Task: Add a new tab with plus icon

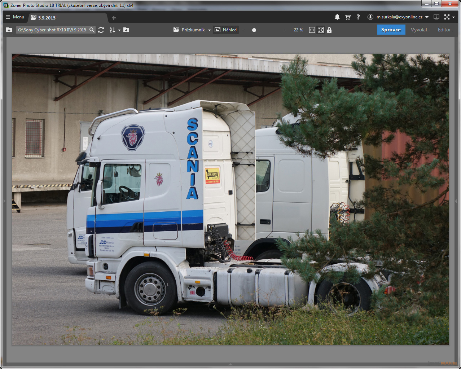Action: click(x=114, y=18)
